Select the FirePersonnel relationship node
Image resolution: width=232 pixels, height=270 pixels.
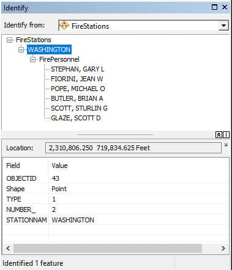click(59, 59)
